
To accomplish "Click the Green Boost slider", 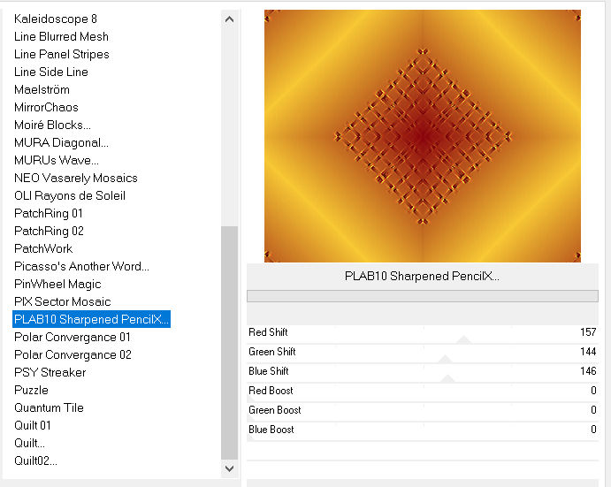I will point(423,411).
